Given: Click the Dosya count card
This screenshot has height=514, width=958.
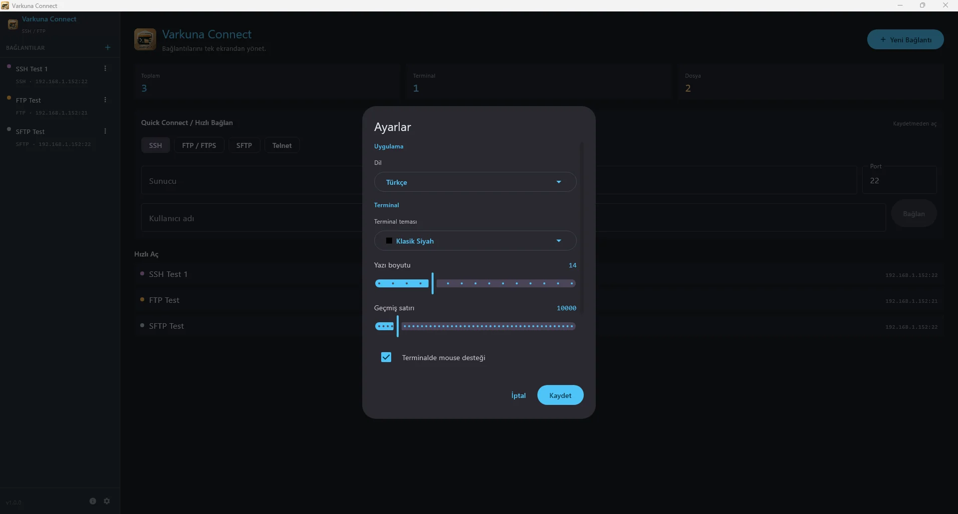Looking at the screenshot, I should coord(810,82).
